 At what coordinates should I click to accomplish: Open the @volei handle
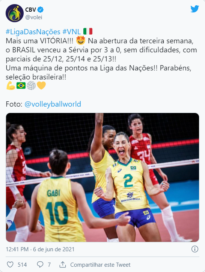coord(34,17)
